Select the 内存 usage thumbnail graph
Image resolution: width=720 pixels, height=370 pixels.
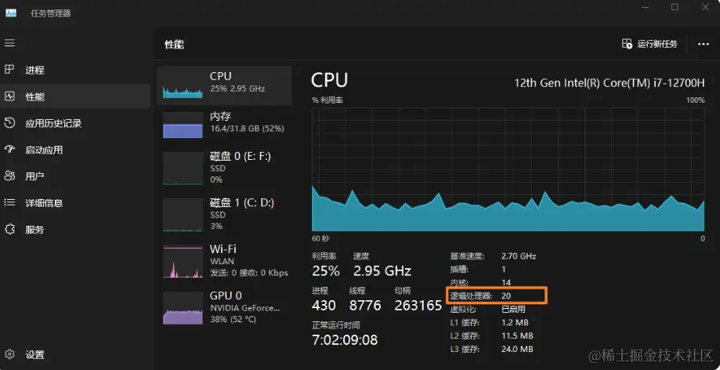[183, 125]
